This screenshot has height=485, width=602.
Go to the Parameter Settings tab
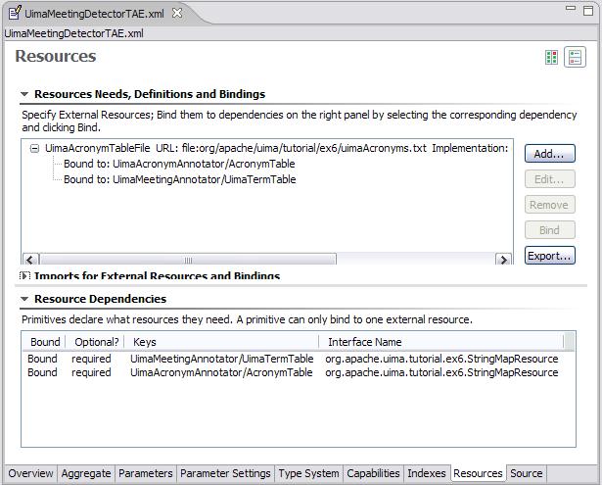pyautogui.click(x=225, y=474)
